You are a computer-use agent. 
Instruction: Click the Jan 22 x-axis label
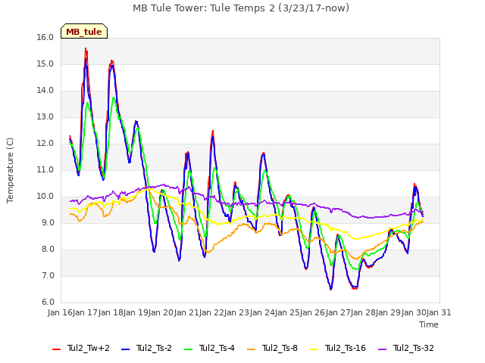tap(211, 313)
